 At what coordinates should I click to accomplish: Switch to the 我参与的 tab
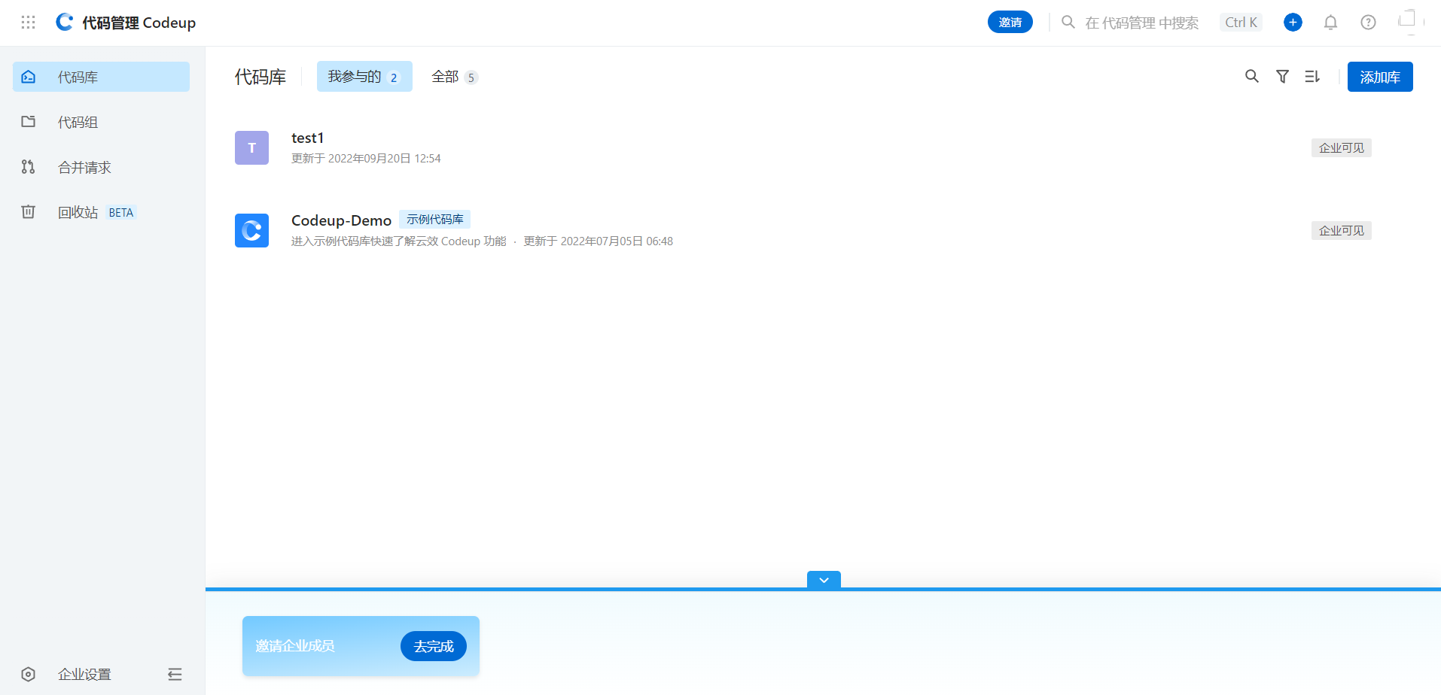click(x=364, y=77)
